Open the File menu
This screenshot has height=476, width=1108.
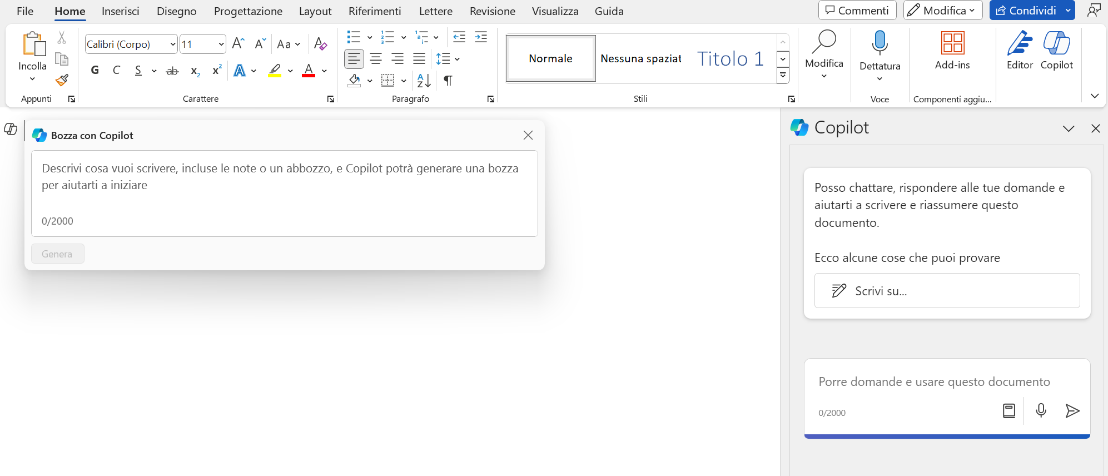click(25, 11)
